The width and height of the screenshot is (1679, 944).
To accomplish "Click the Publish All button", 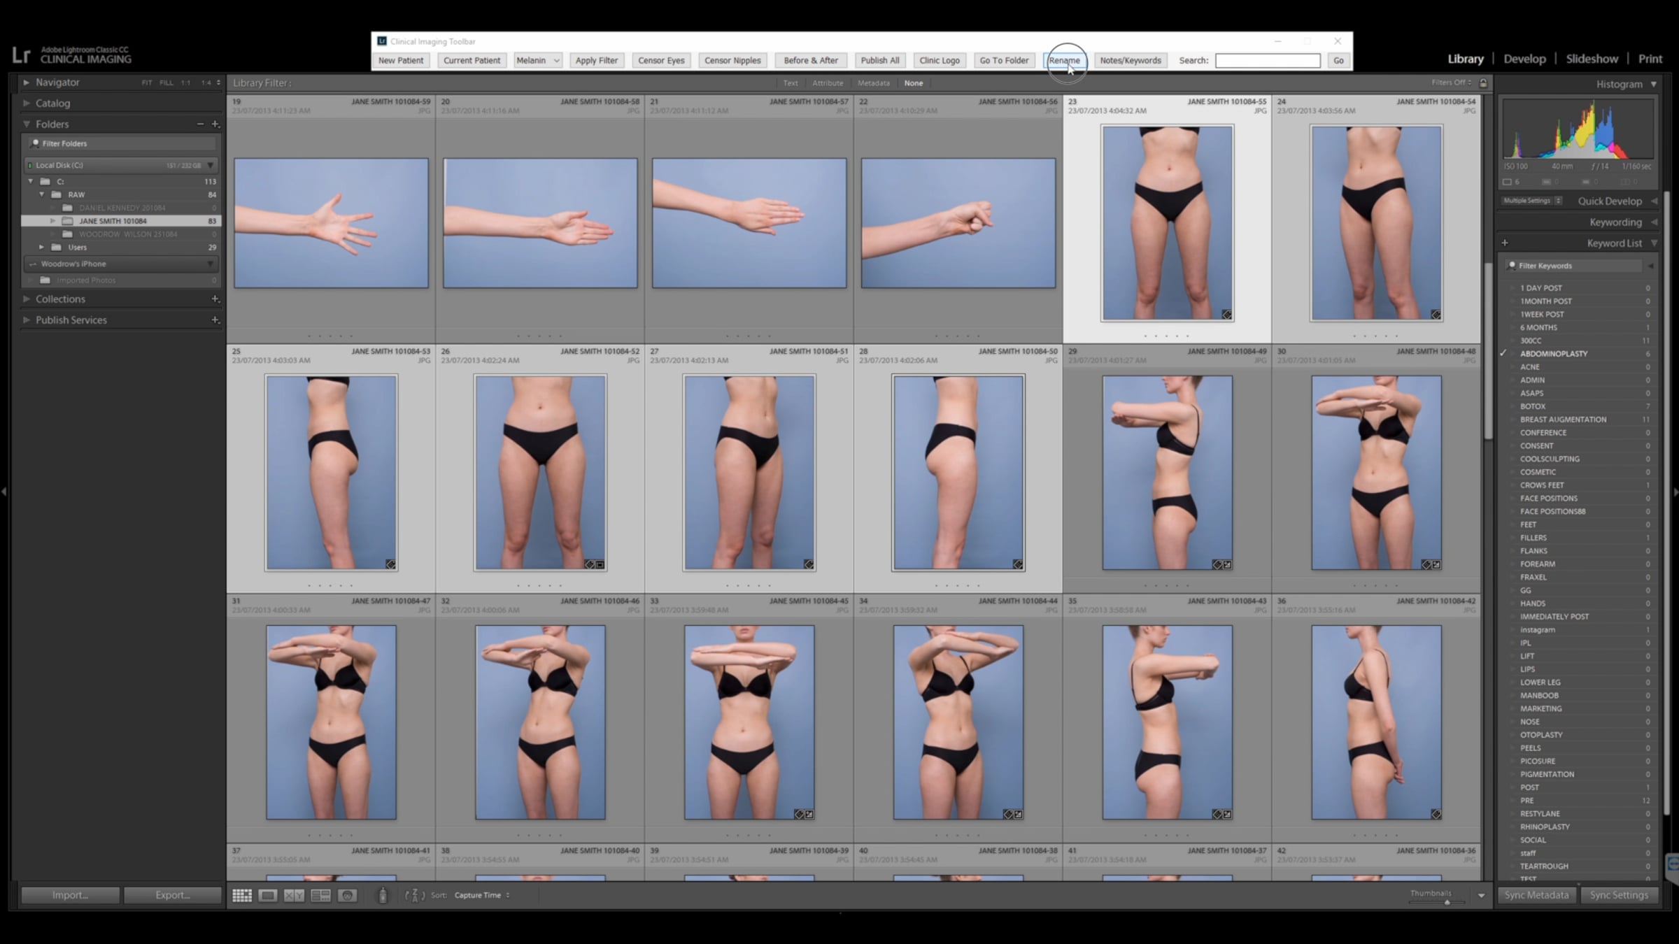I will pyautogui.click(x=880, y=60).
